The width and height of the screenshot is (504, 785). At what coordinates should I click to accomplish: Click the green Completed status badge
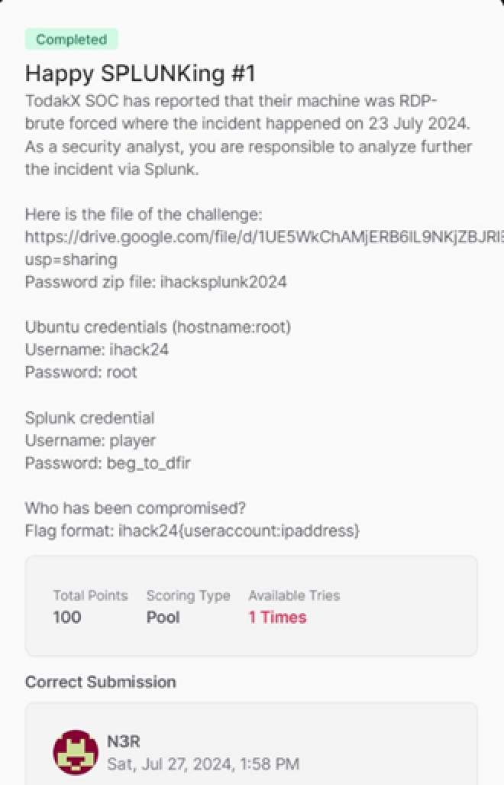[72, 40]
